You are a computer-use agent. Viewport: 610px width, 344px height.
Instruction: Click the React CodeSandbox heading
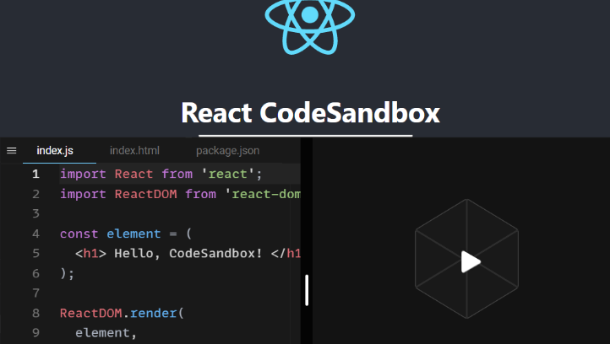click(310, 113)
